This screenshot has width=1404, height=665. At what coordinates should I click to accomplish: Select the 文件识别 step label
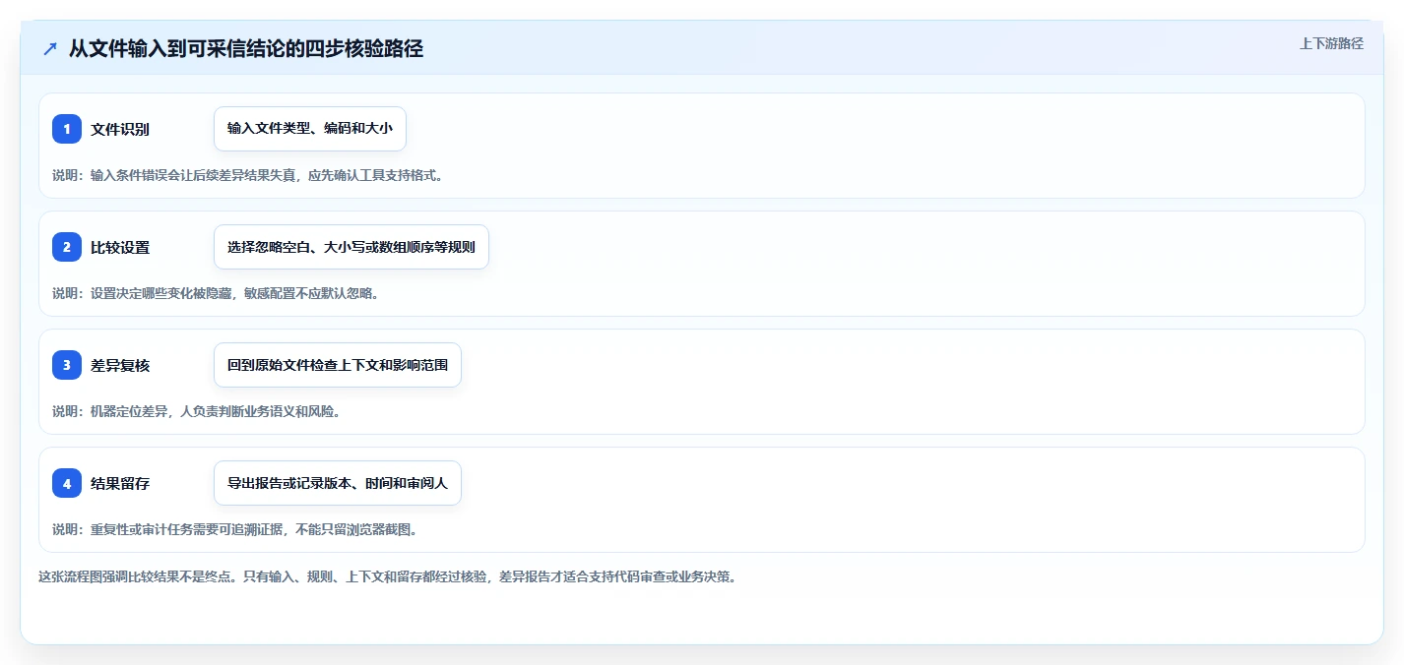pos(120,129)
